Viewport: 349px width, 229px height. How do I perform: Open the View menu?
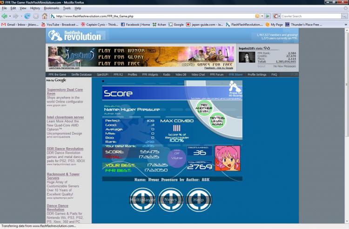pyautogui.click(x=23, y=8)
